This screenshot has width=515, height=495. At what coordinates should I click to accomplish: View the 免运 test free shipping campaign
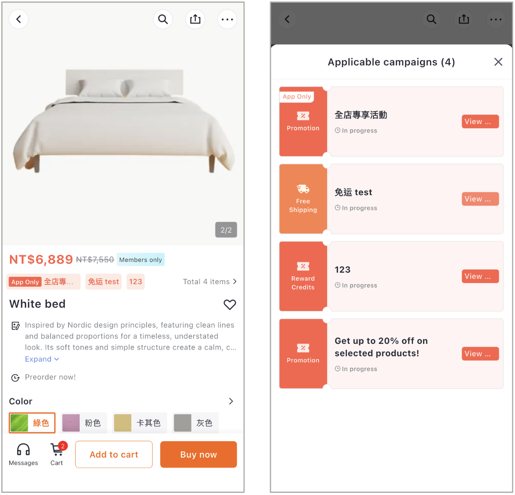[480, 199]
